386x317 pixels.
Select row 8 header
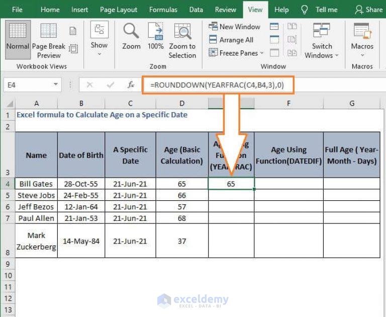(x=8, y=241)
